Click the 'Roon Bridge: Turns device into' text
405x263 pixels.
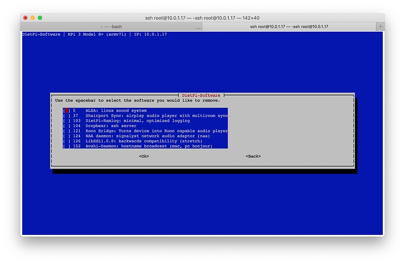click(124, 131)
